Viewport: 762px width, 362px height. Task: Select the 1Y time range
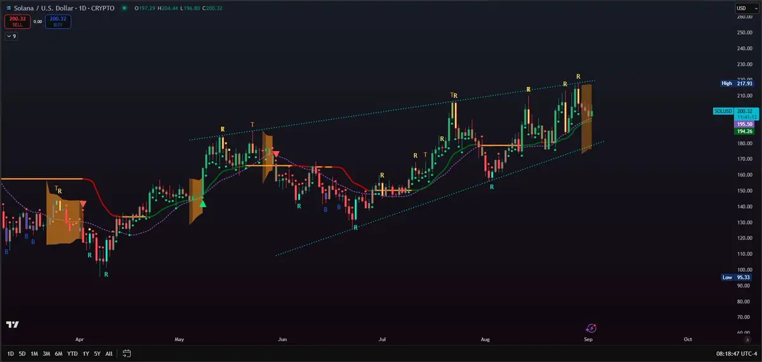point(86,354)
